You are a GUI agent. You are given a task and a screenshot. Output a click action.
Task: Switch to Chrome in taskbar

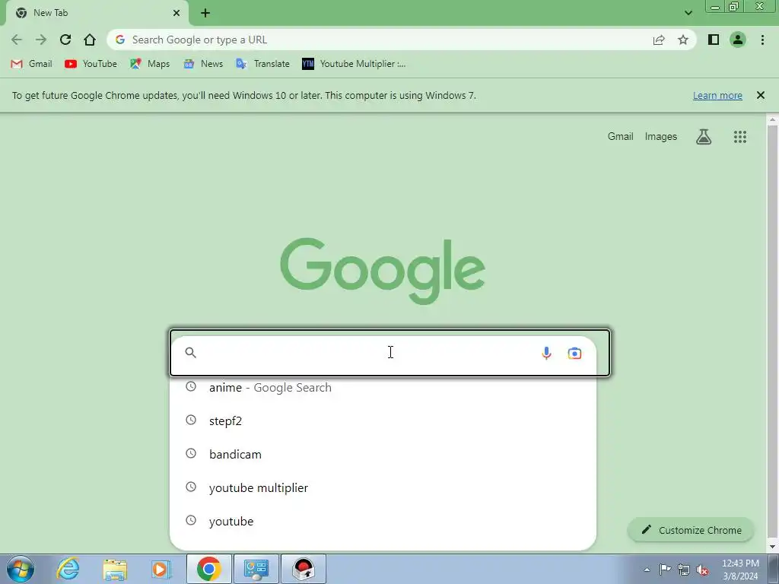208,569
